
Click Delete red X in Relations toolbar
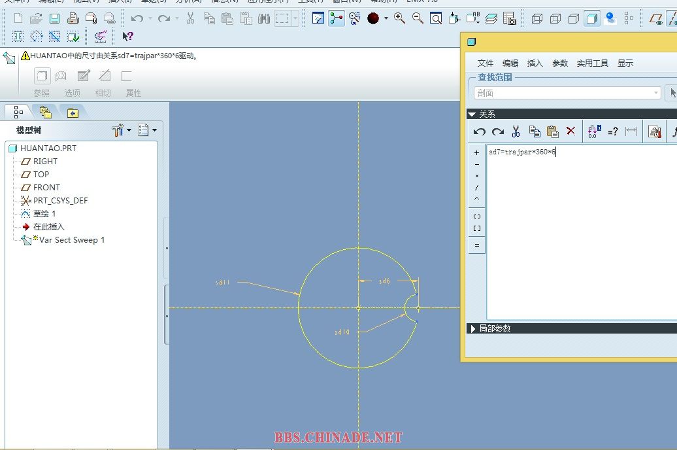click(x=570, y=131)
